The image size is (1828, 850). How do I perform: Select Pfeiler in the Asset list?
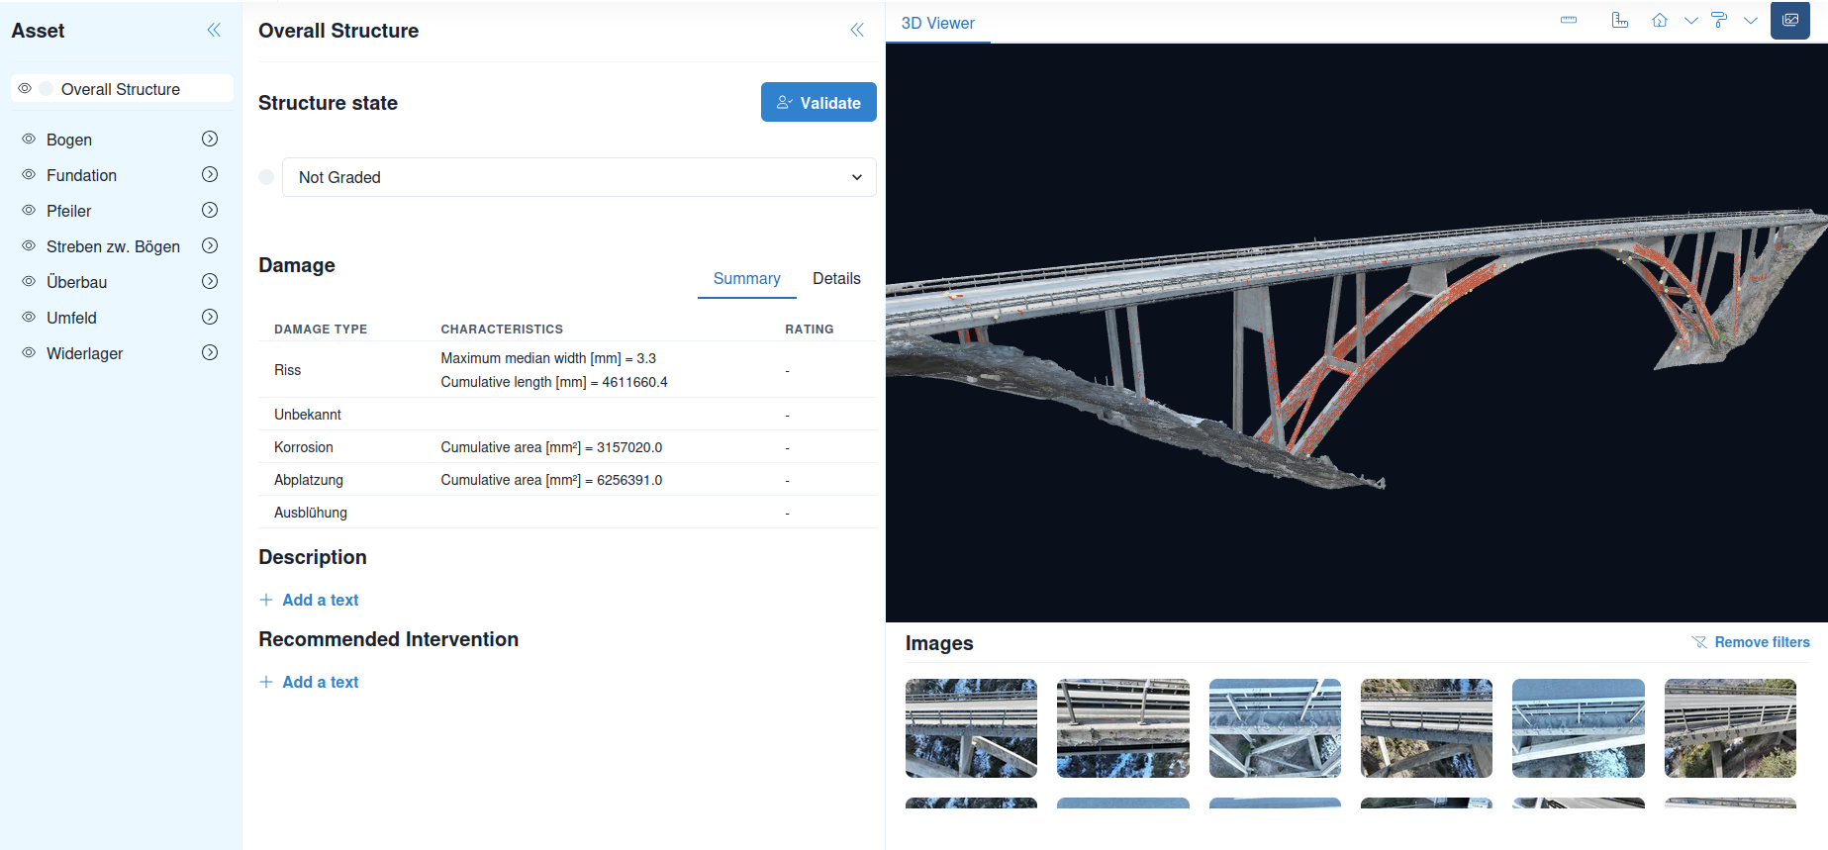point(68,211)
